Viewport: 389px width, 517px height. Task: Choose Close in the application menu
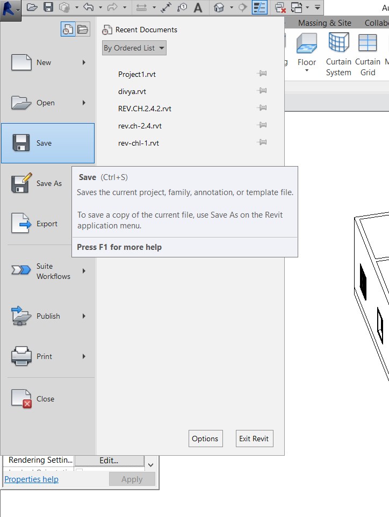tap(48, 399)
